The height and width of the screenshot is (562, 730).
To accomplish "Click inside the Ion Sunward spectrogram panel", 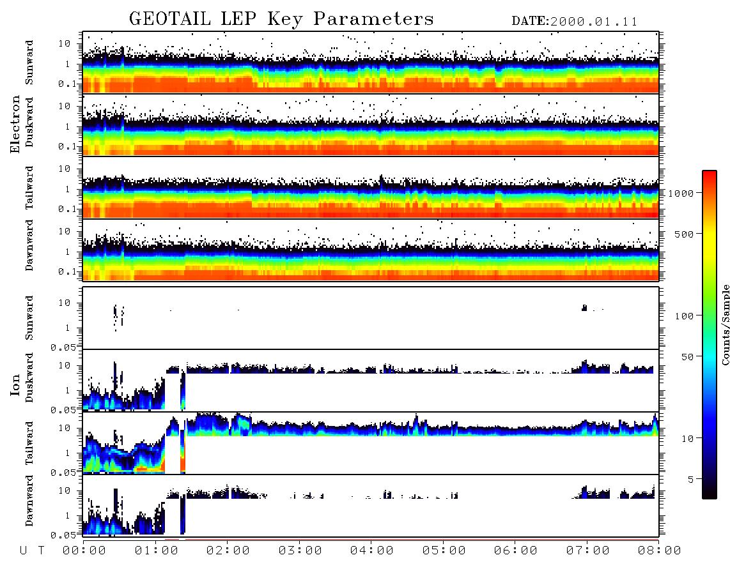I will pyautogui.click(x=371, y=318).
